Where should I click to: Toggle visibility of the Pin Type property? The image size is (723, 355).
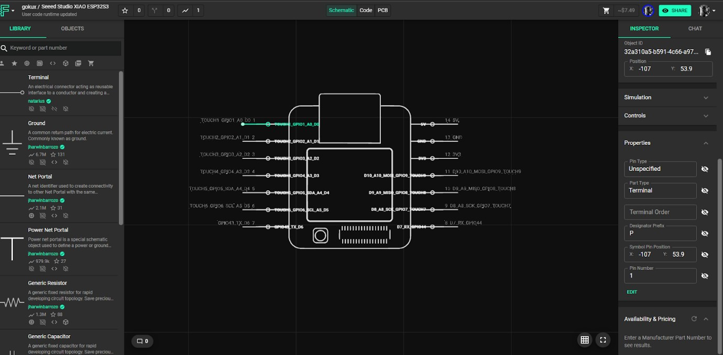click(705, 169)
